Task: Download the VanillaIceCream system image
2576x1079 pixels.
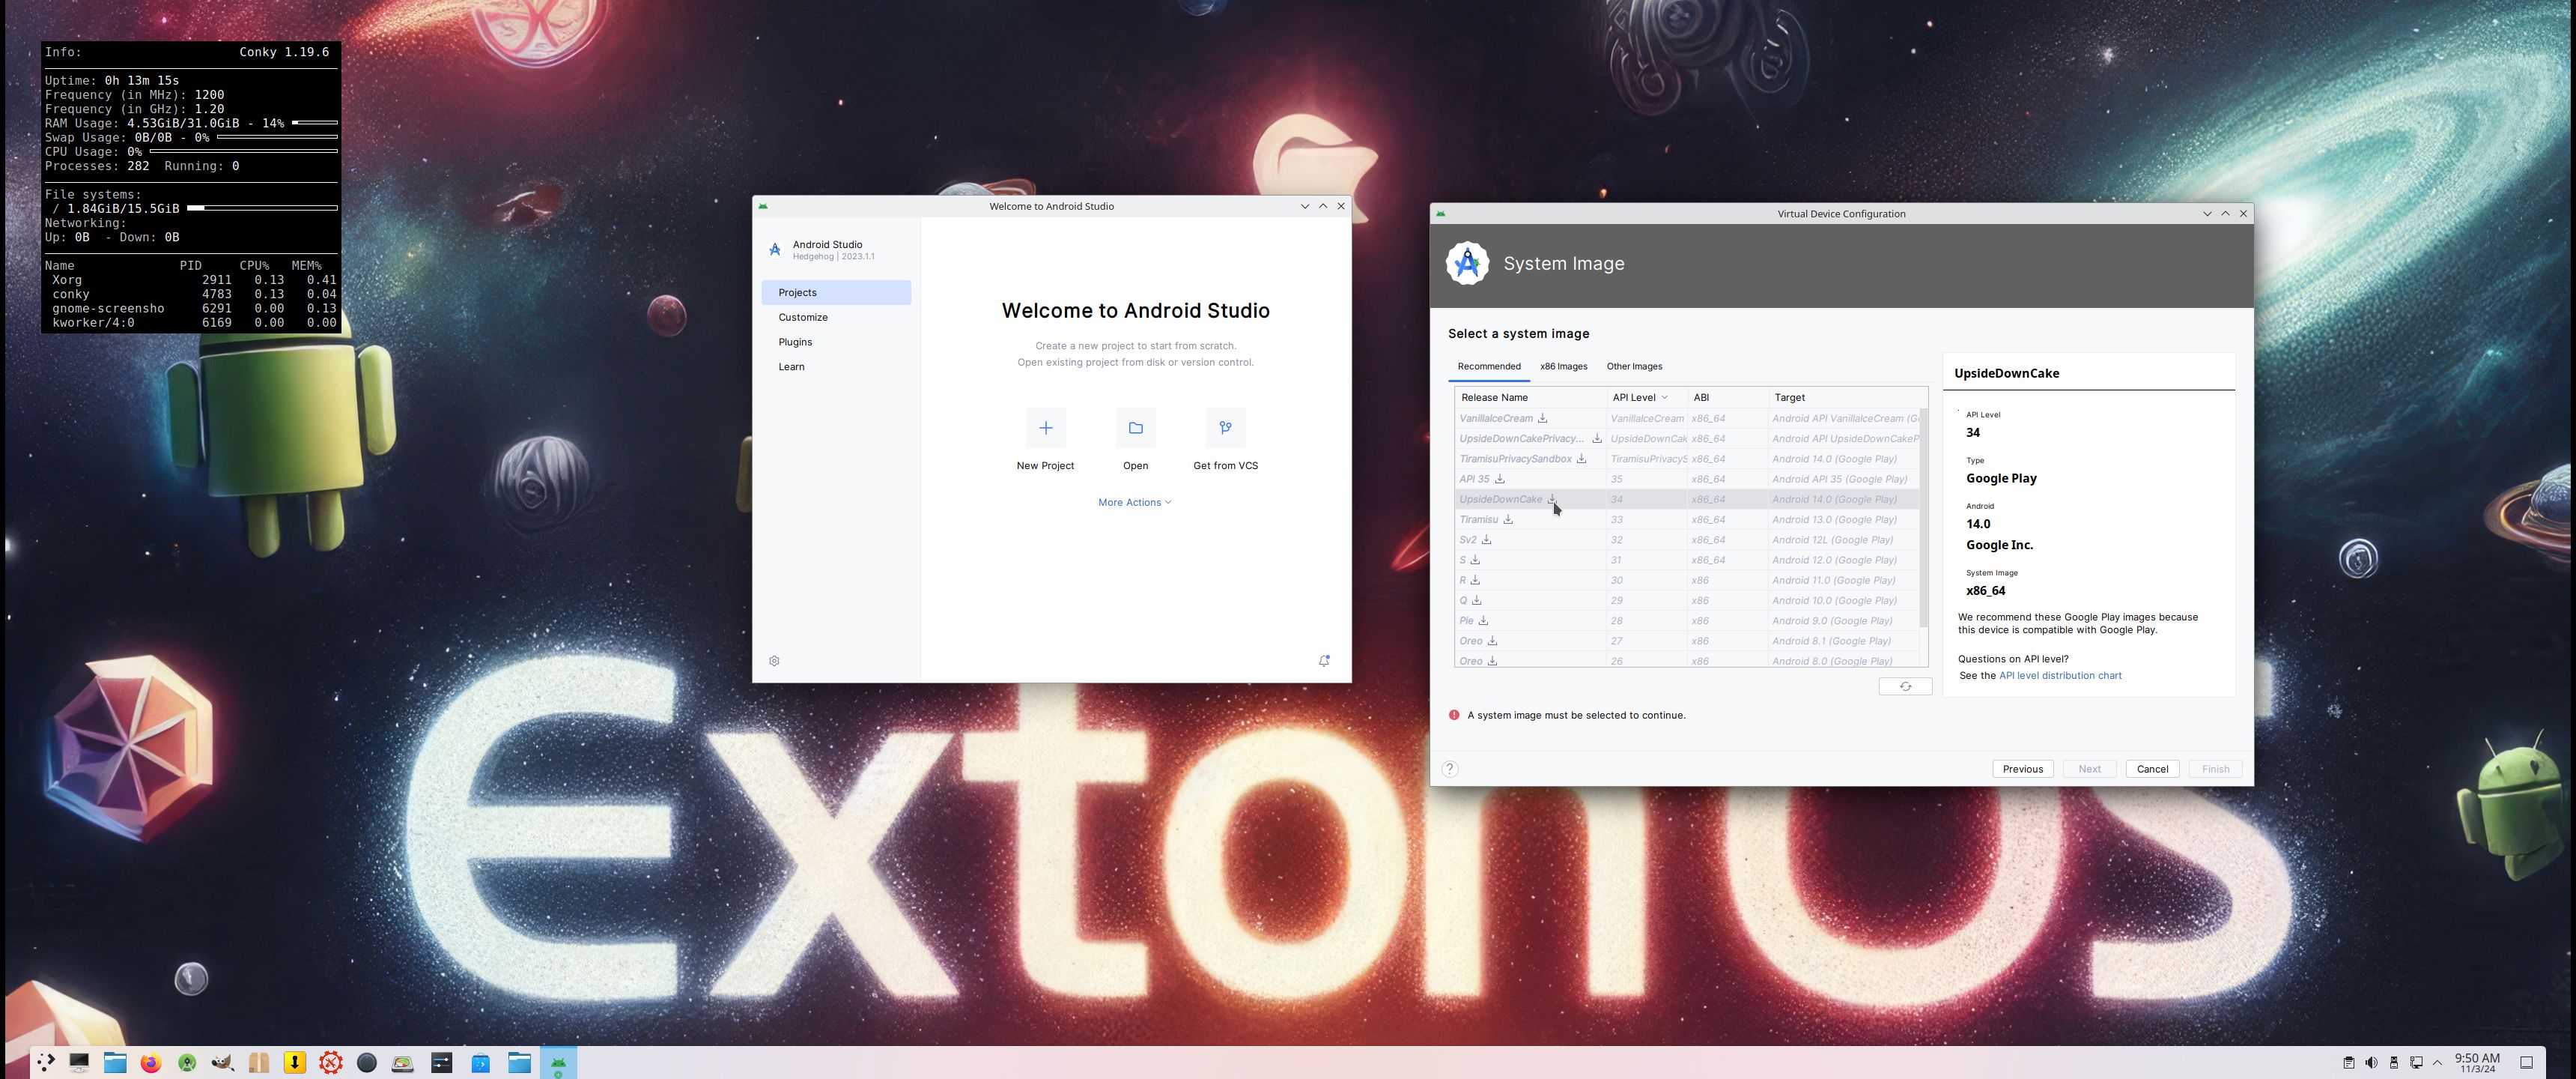Action: tap(1542, 418)
